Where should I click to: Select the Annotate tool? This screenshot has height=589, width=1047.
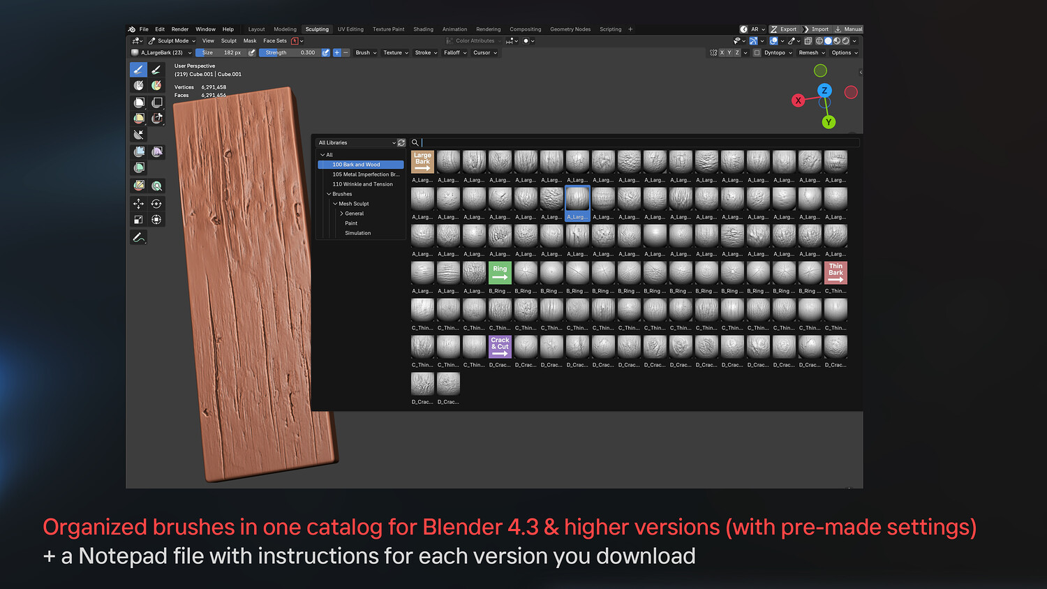click(138, 237)
